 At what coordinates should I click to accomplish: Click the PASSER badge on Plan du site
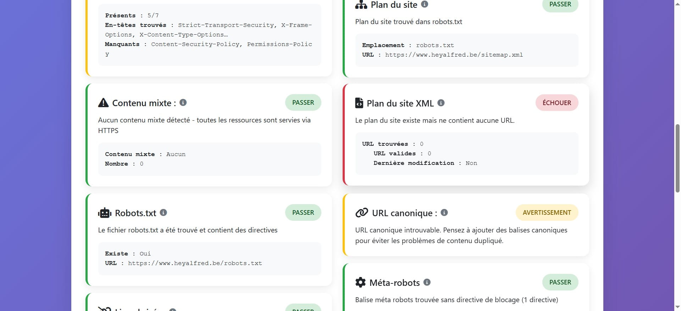(x=560, y=4)
